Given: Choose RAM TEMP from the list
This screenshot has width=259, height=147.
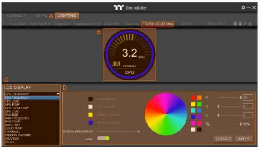Looking at the screenshot, I should pyautogui.click(x=12, y=122).
